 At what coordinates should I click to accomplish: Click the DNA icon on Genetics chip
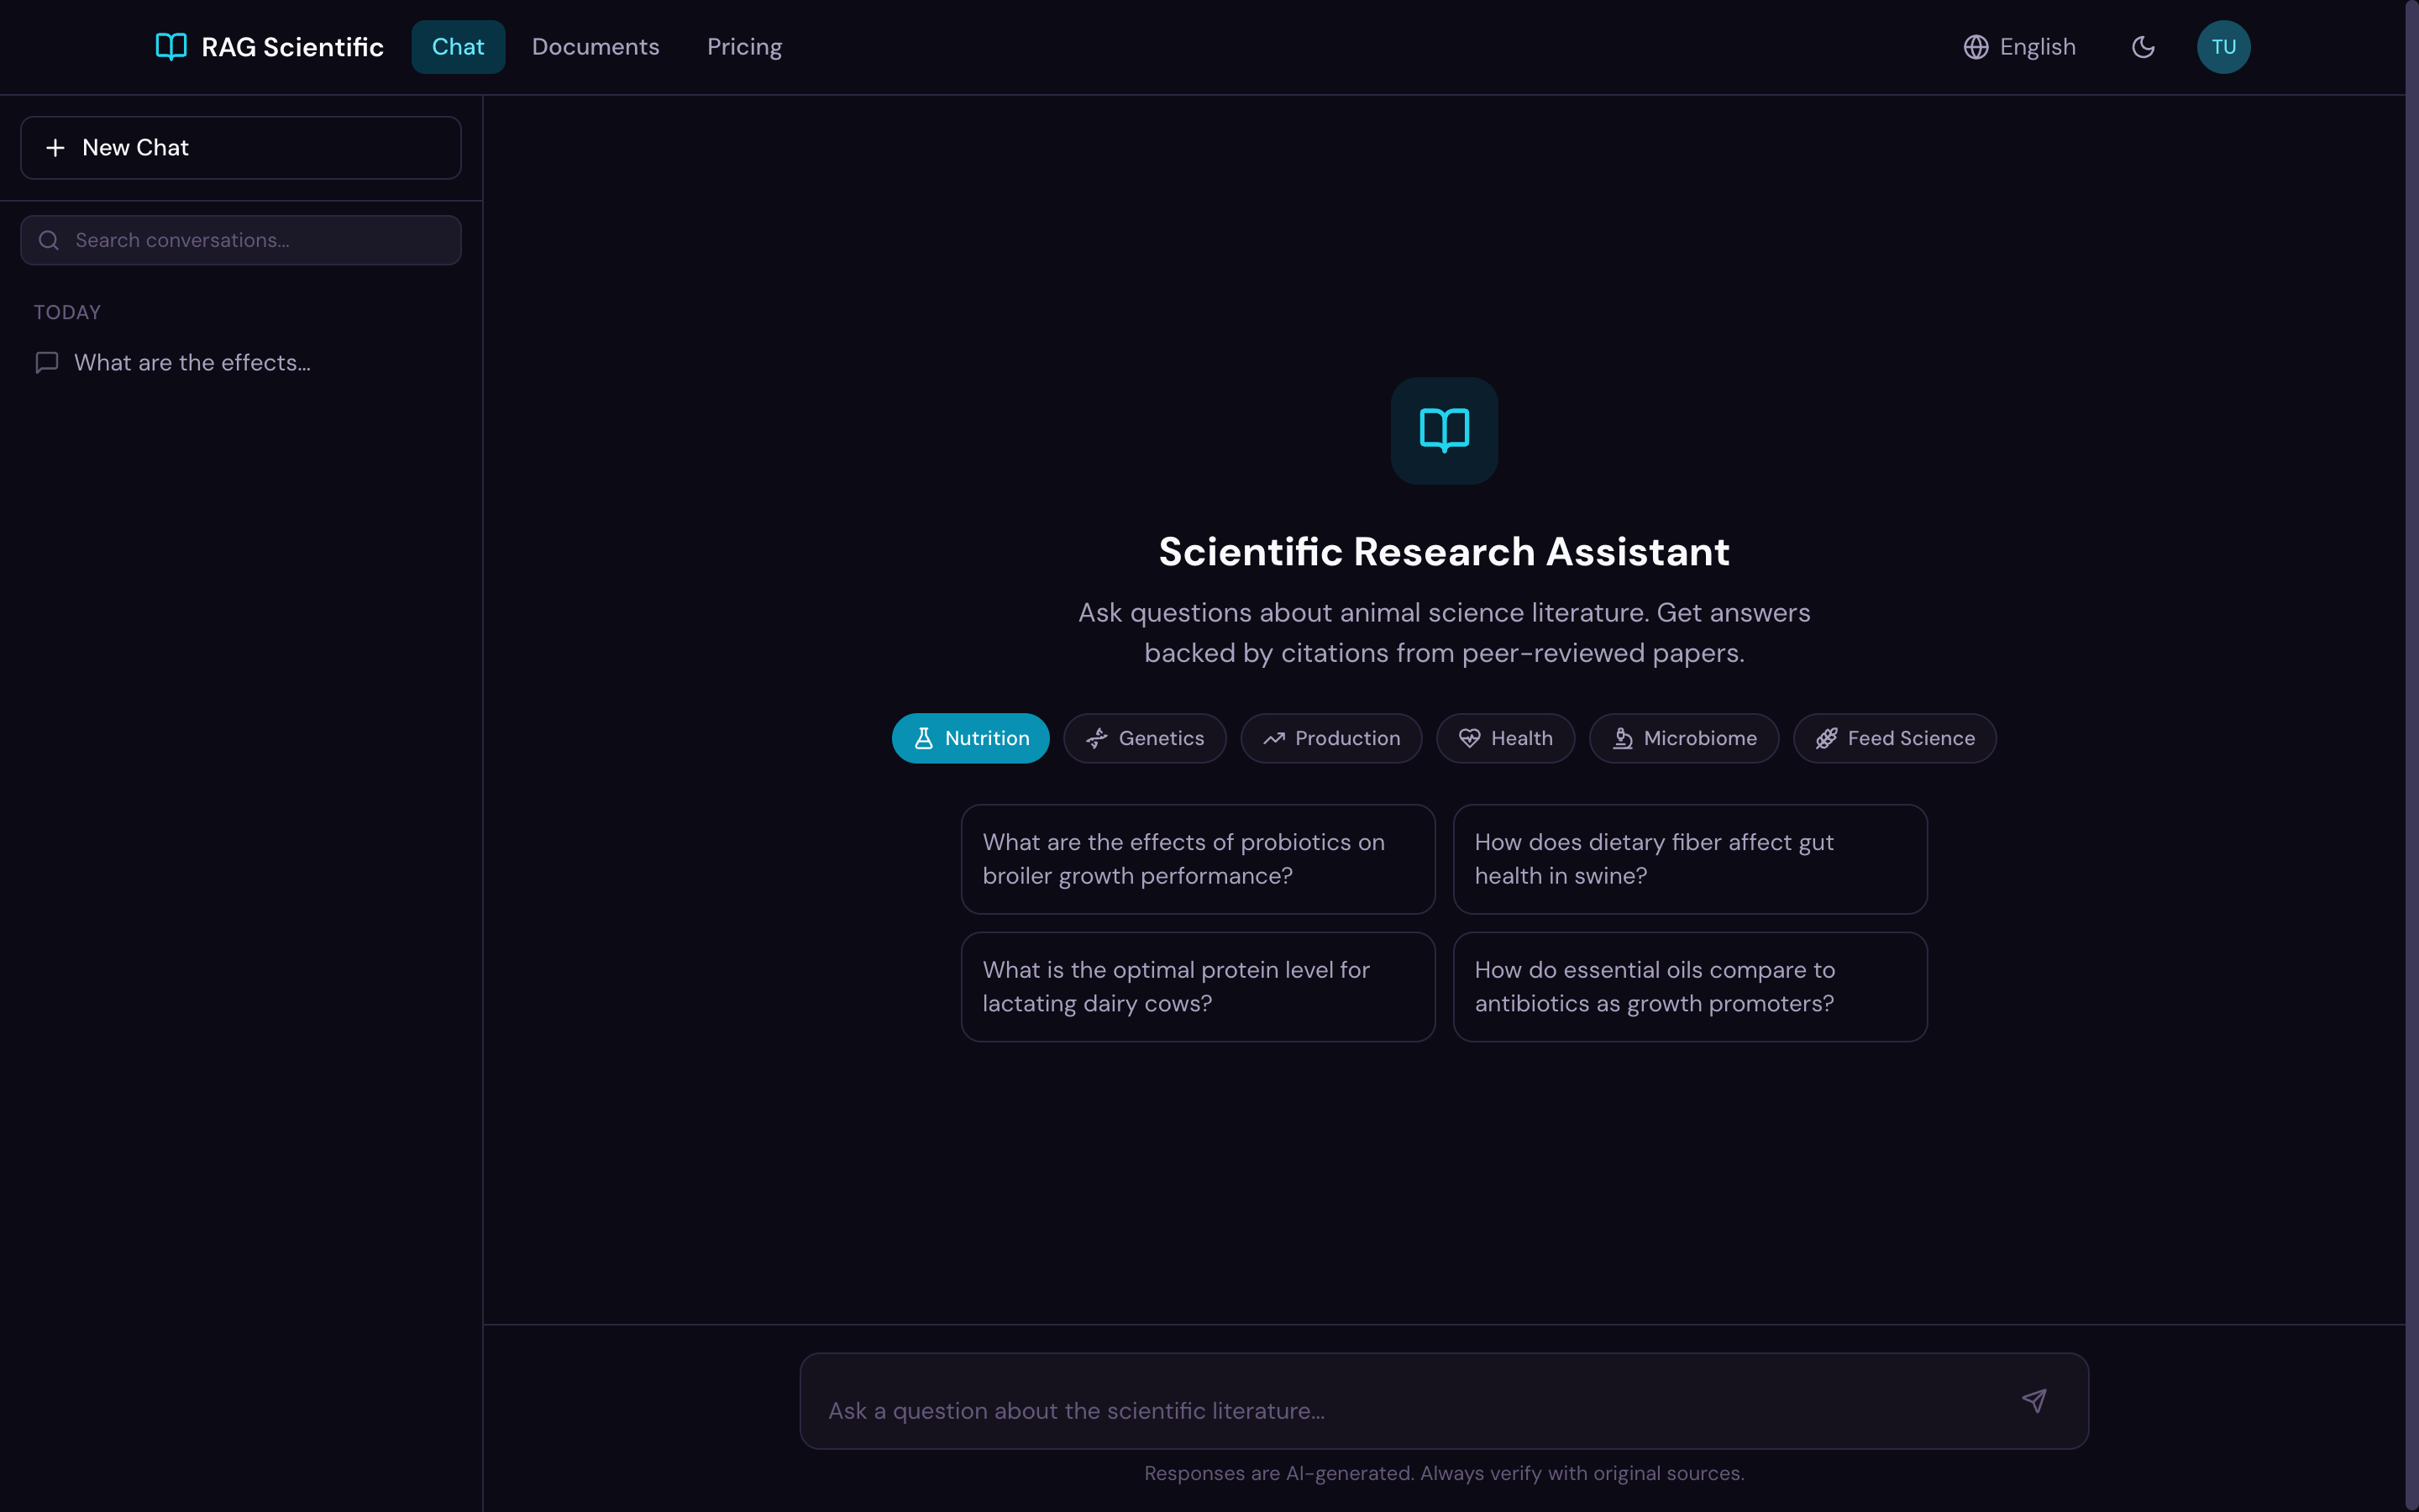coord(1095,738)
